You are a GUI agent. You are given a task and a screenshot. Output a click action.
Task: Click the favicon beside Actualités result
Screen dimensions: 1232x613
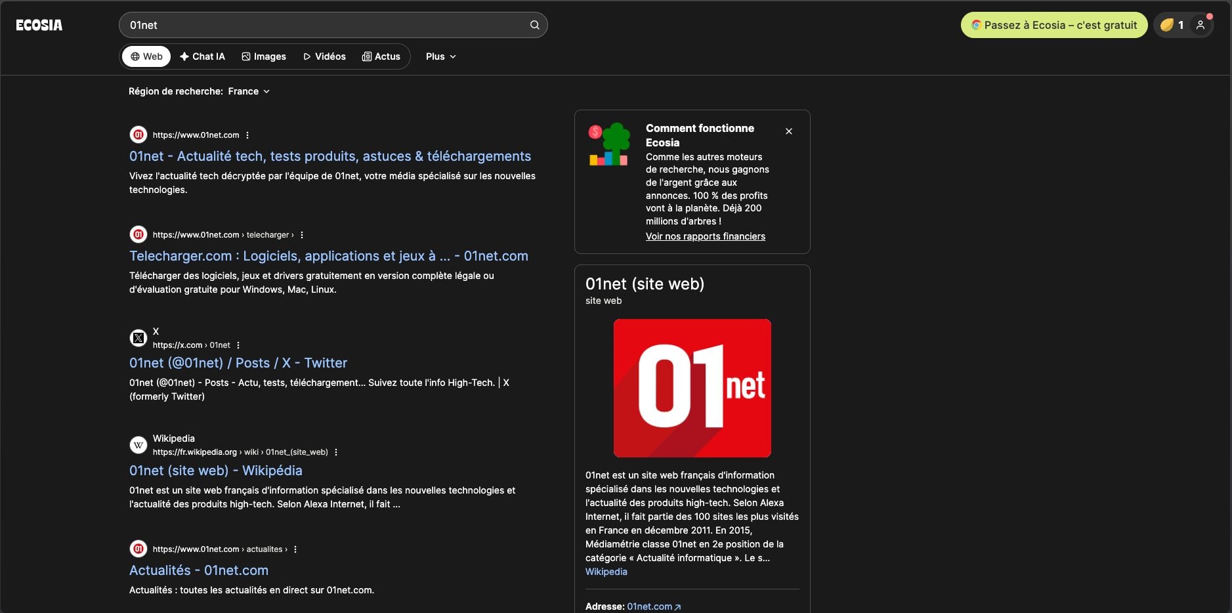[x=138, y=549]
